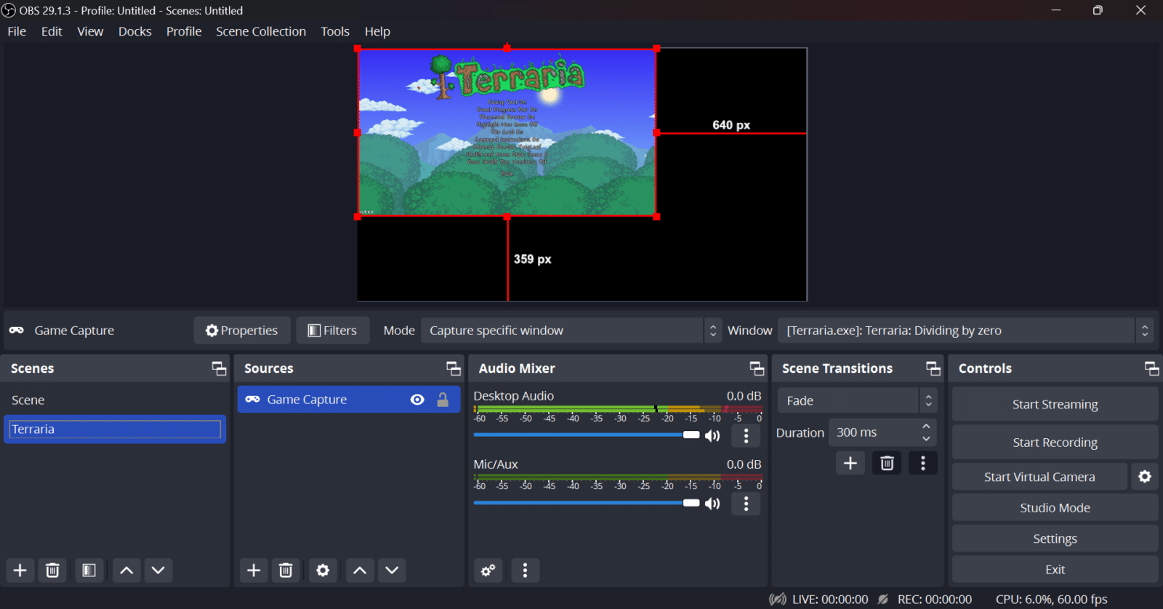This screenshot has width=1163, height=609.
Task: Add a new source with the plus icon
Action: (254, 570)
